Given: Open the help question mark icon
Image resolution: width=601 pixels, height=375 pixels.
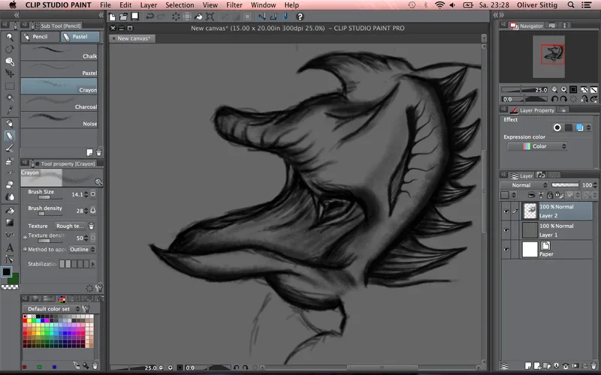Looking at the screenshot, I should (x=300, y=16).
